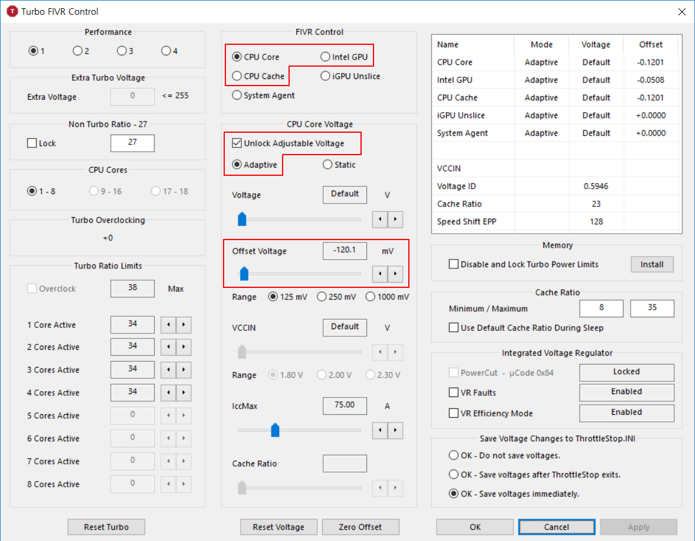695x541 pixels.
Task: Toggle Unlock Adjustable Voltage checkbox
Action: coord(288,143)
